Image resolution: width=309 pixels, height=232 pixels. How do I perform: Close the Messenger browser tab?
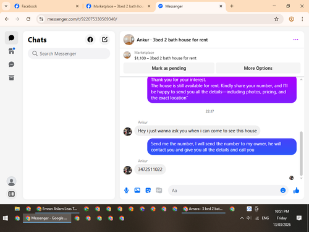coord(221,6)
